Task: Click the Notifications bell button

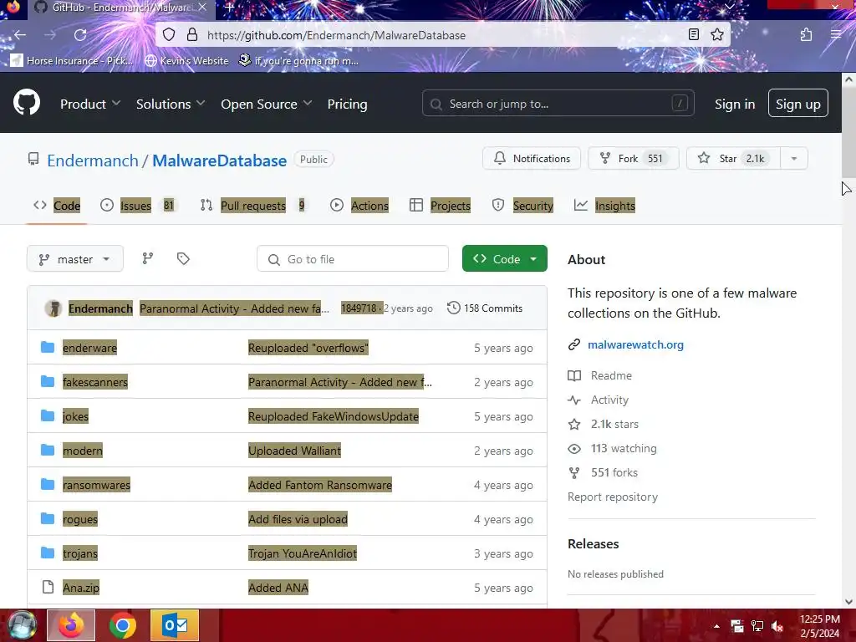Action: tap(531, 158)
